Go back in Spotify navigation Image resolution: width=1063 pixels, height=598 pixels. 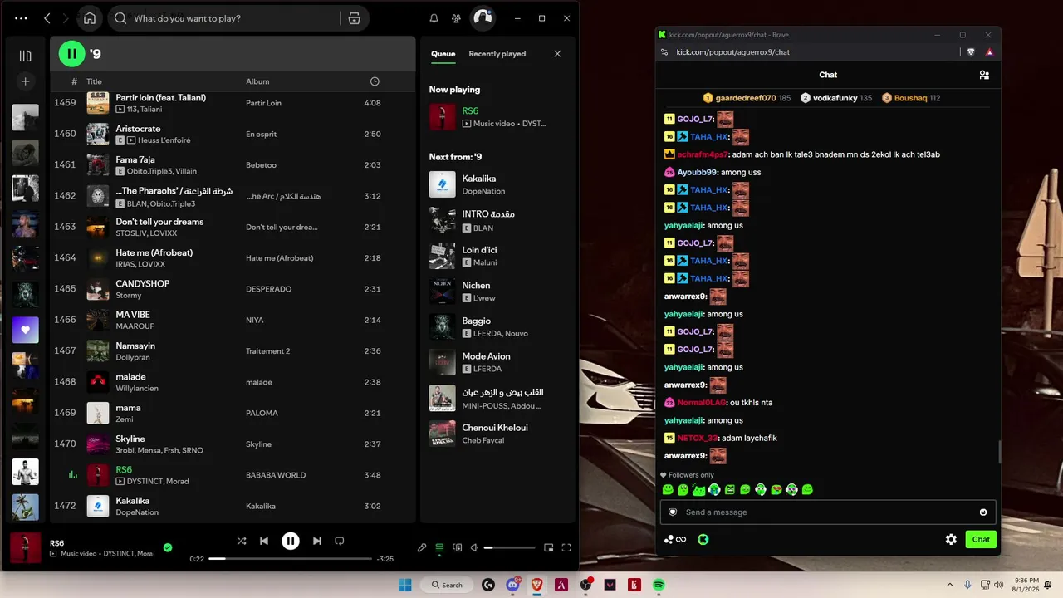pyautogui.click(x=47, y=18)
